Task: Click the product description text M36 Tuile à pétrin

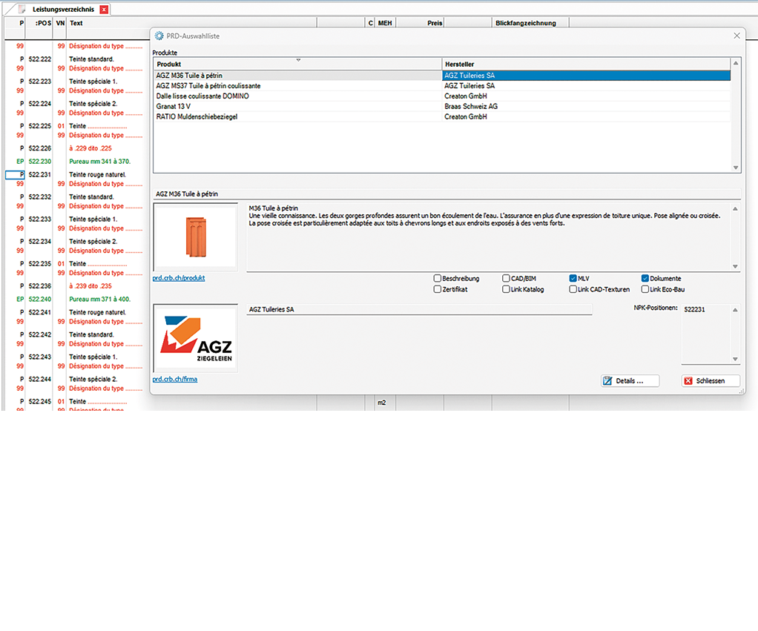Action: pos(274,208)
